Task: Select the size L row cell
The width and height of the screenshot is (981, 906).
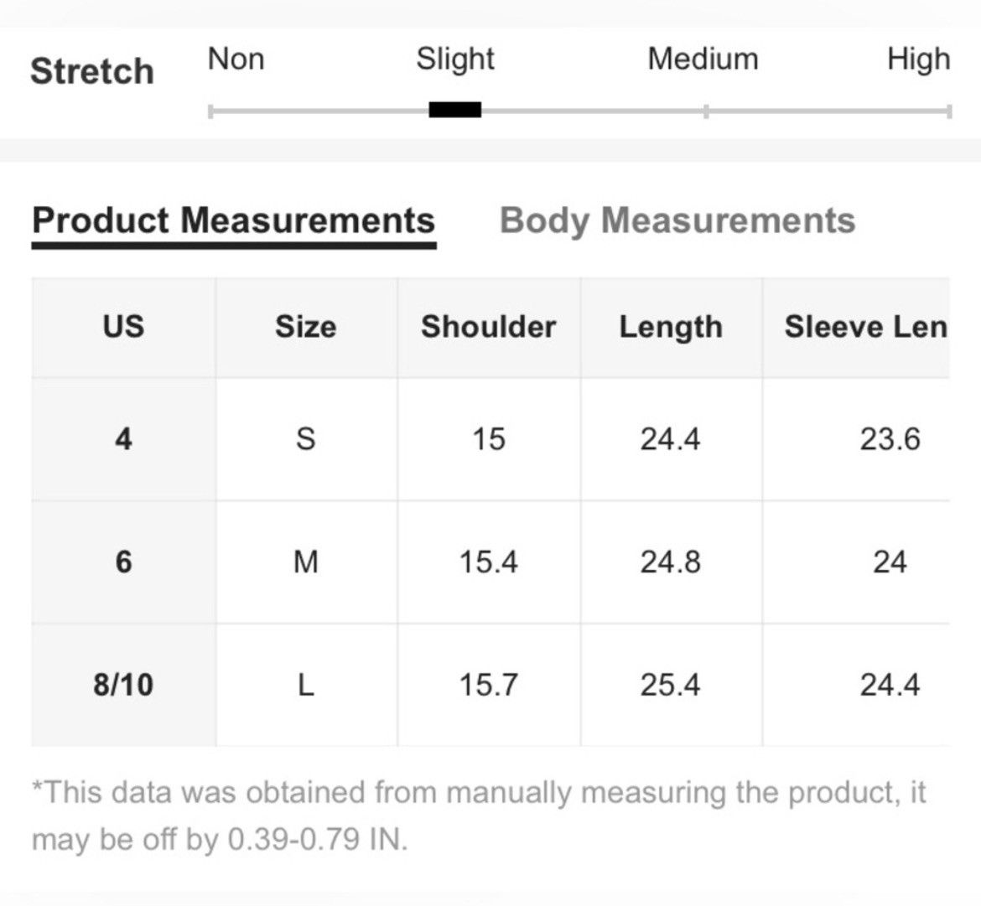Action: click(x=306, y=685)
